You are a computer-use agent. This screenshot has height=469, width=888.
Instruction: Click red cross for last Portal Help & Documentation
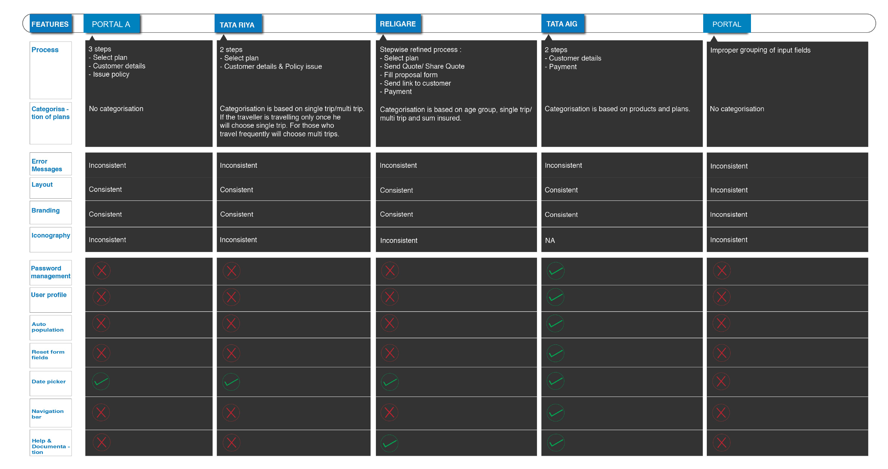(x=722, y=443)
